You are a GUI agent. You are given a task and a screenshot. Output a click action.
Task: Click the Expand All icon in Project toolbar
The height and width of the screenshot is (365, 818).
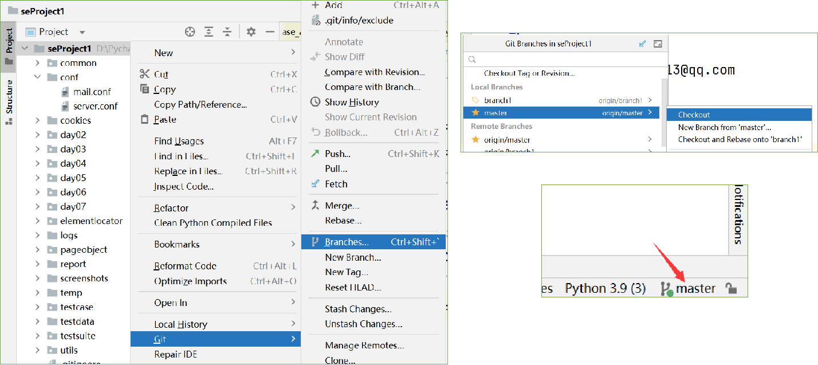tap(209, 32)
